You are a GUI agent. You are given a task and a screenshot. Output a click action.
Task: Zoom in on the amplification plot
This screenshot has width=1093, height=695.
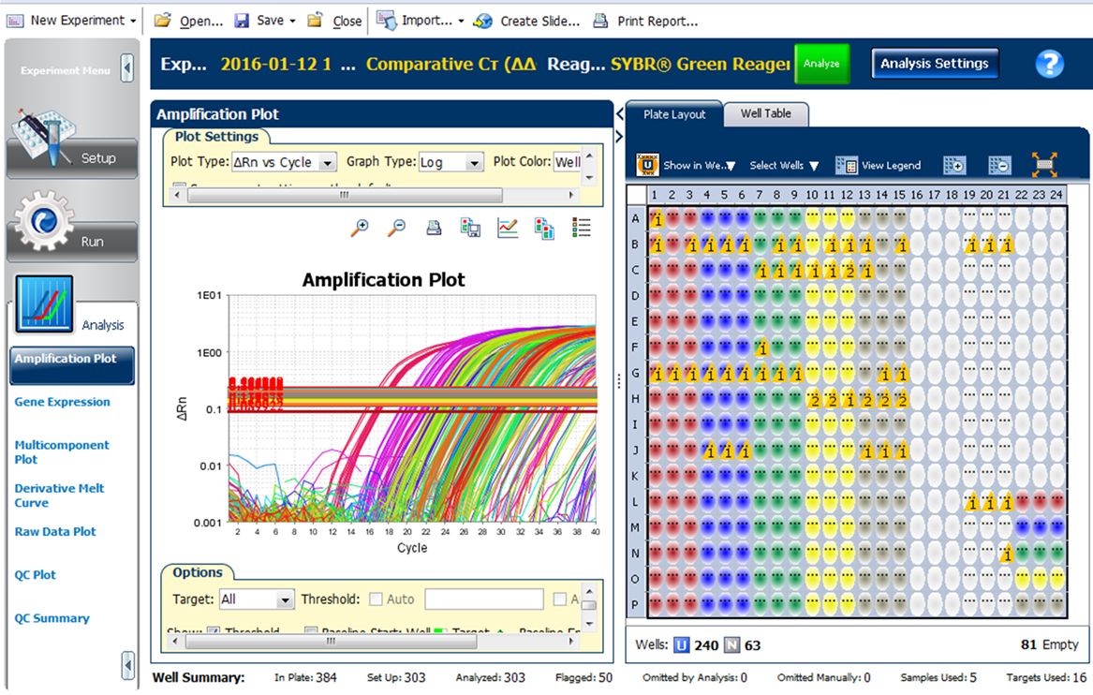360,228
